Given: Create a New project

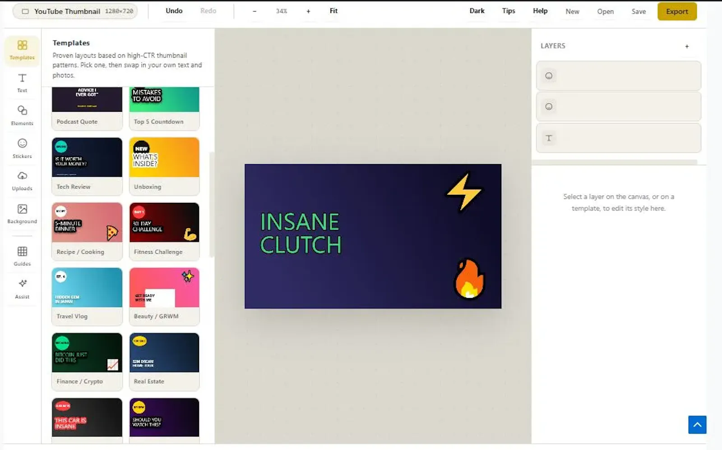Looking at the screenshot, I should coord(572,11).
